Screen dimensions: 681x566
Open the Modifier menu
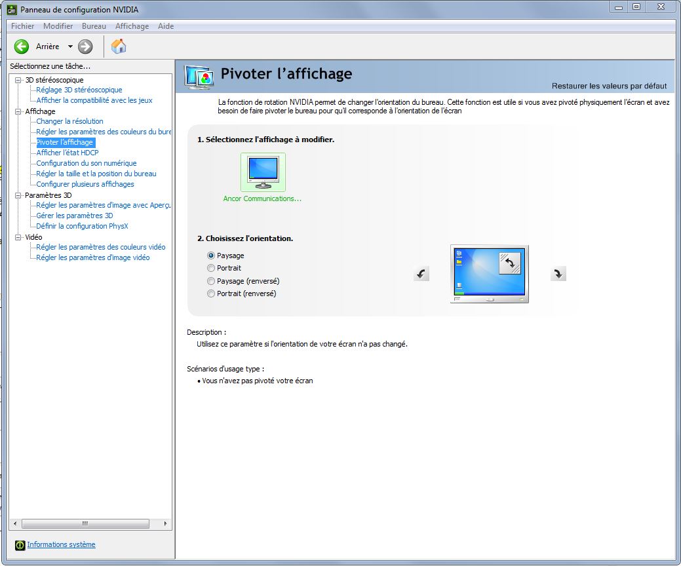(x=58, y=26)
